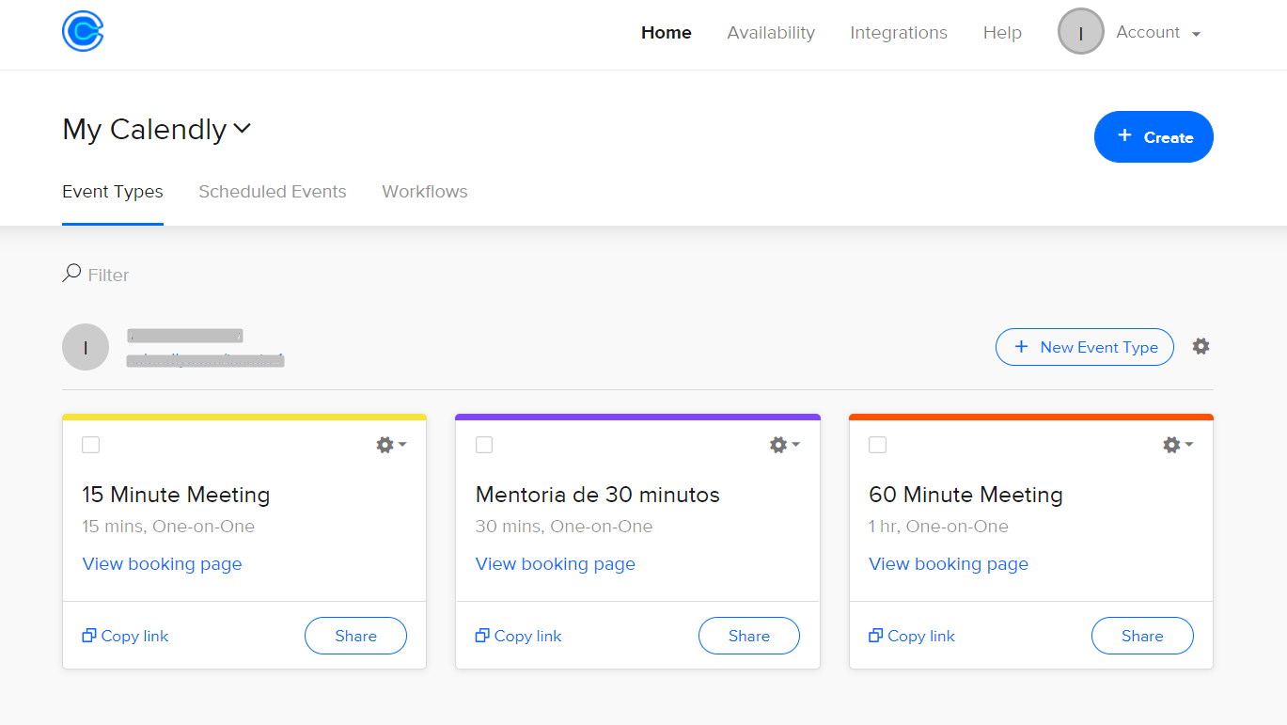The image size is (1287, 725).
Task: Click the New Event Type button
Action: click(1085, 347)
